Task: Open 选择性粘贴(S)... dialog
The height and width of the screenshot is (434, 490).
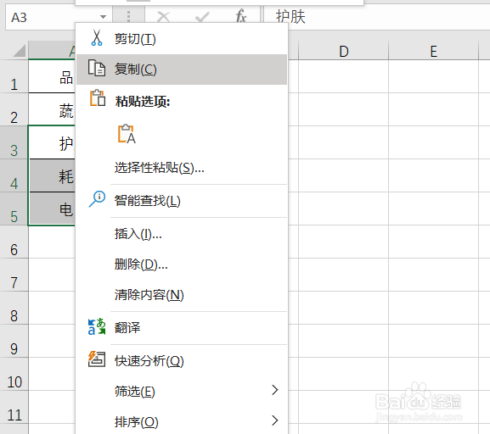Action: (x=182, y=168)
